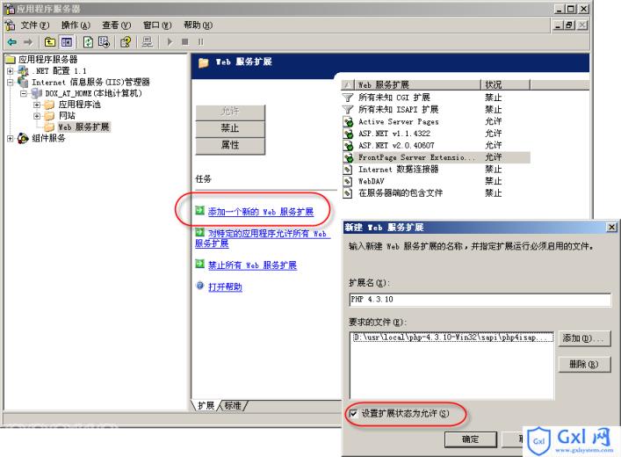Collapse the DOX_AT_HOME (本地计算机) node
621x457 pixels.
24,93
